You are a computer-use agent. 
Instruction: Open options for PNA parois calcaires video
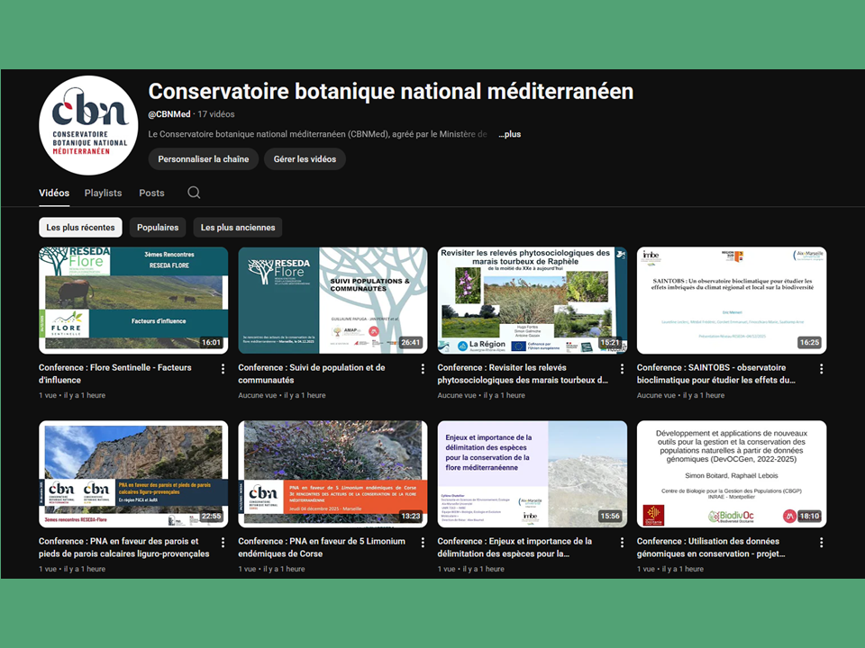[x=223, y=543]
